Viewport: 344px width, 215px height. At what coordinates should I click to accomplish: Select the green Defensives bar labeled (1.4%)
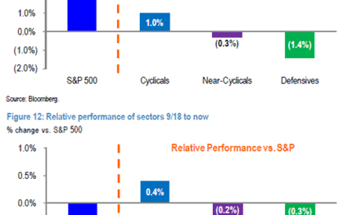[299, 45]
